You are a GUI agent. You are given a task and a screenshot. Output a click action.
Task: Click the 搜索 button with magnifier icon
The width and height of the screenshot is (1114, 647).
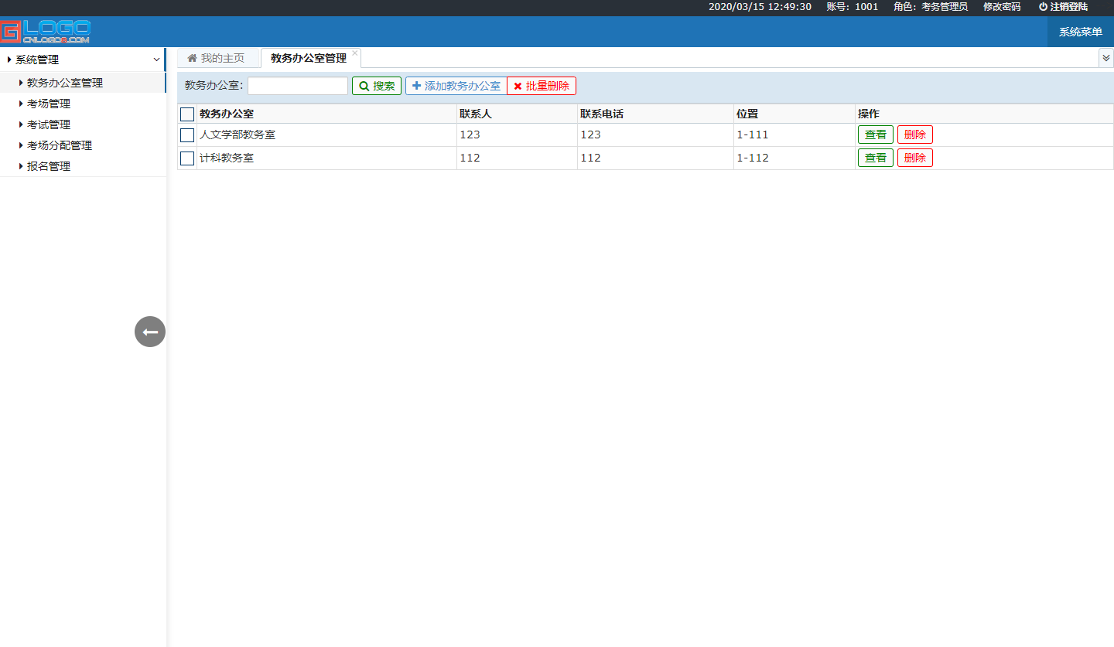[x=377, y=86]
